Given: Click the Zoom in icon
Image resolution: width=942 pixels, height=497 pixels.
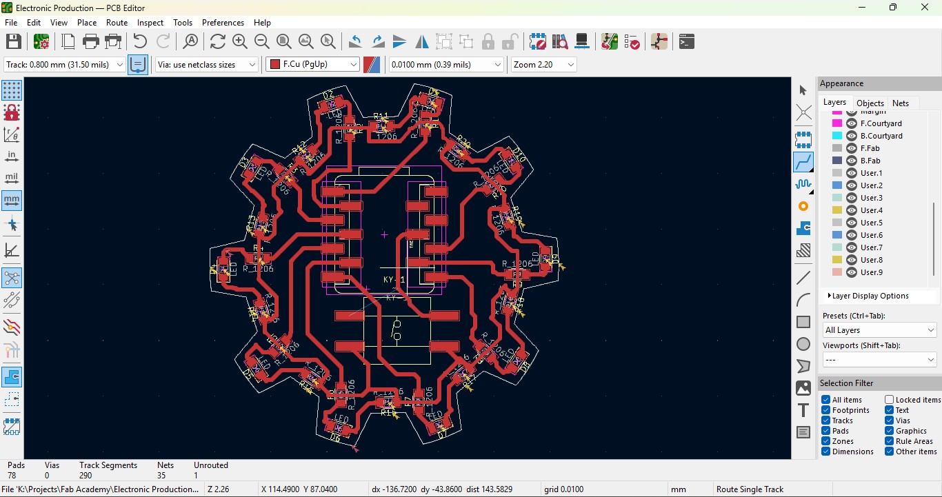Looking at the screenshot, I should coord(240,42).
